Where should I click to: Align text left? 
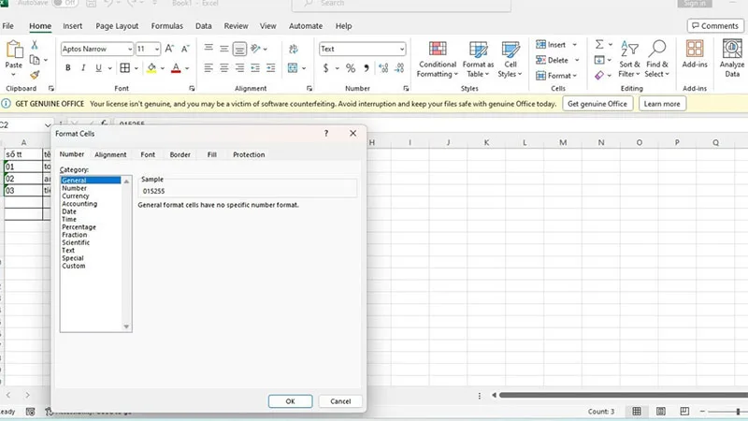(x=209, y=67)
